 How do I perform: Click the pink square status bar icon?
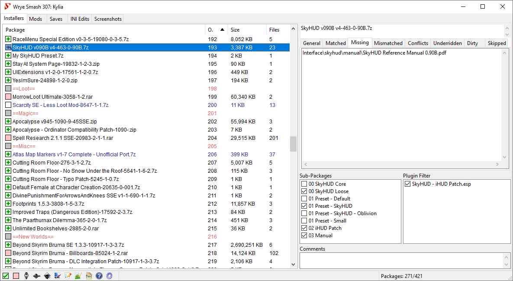click(x=16, y=276)
